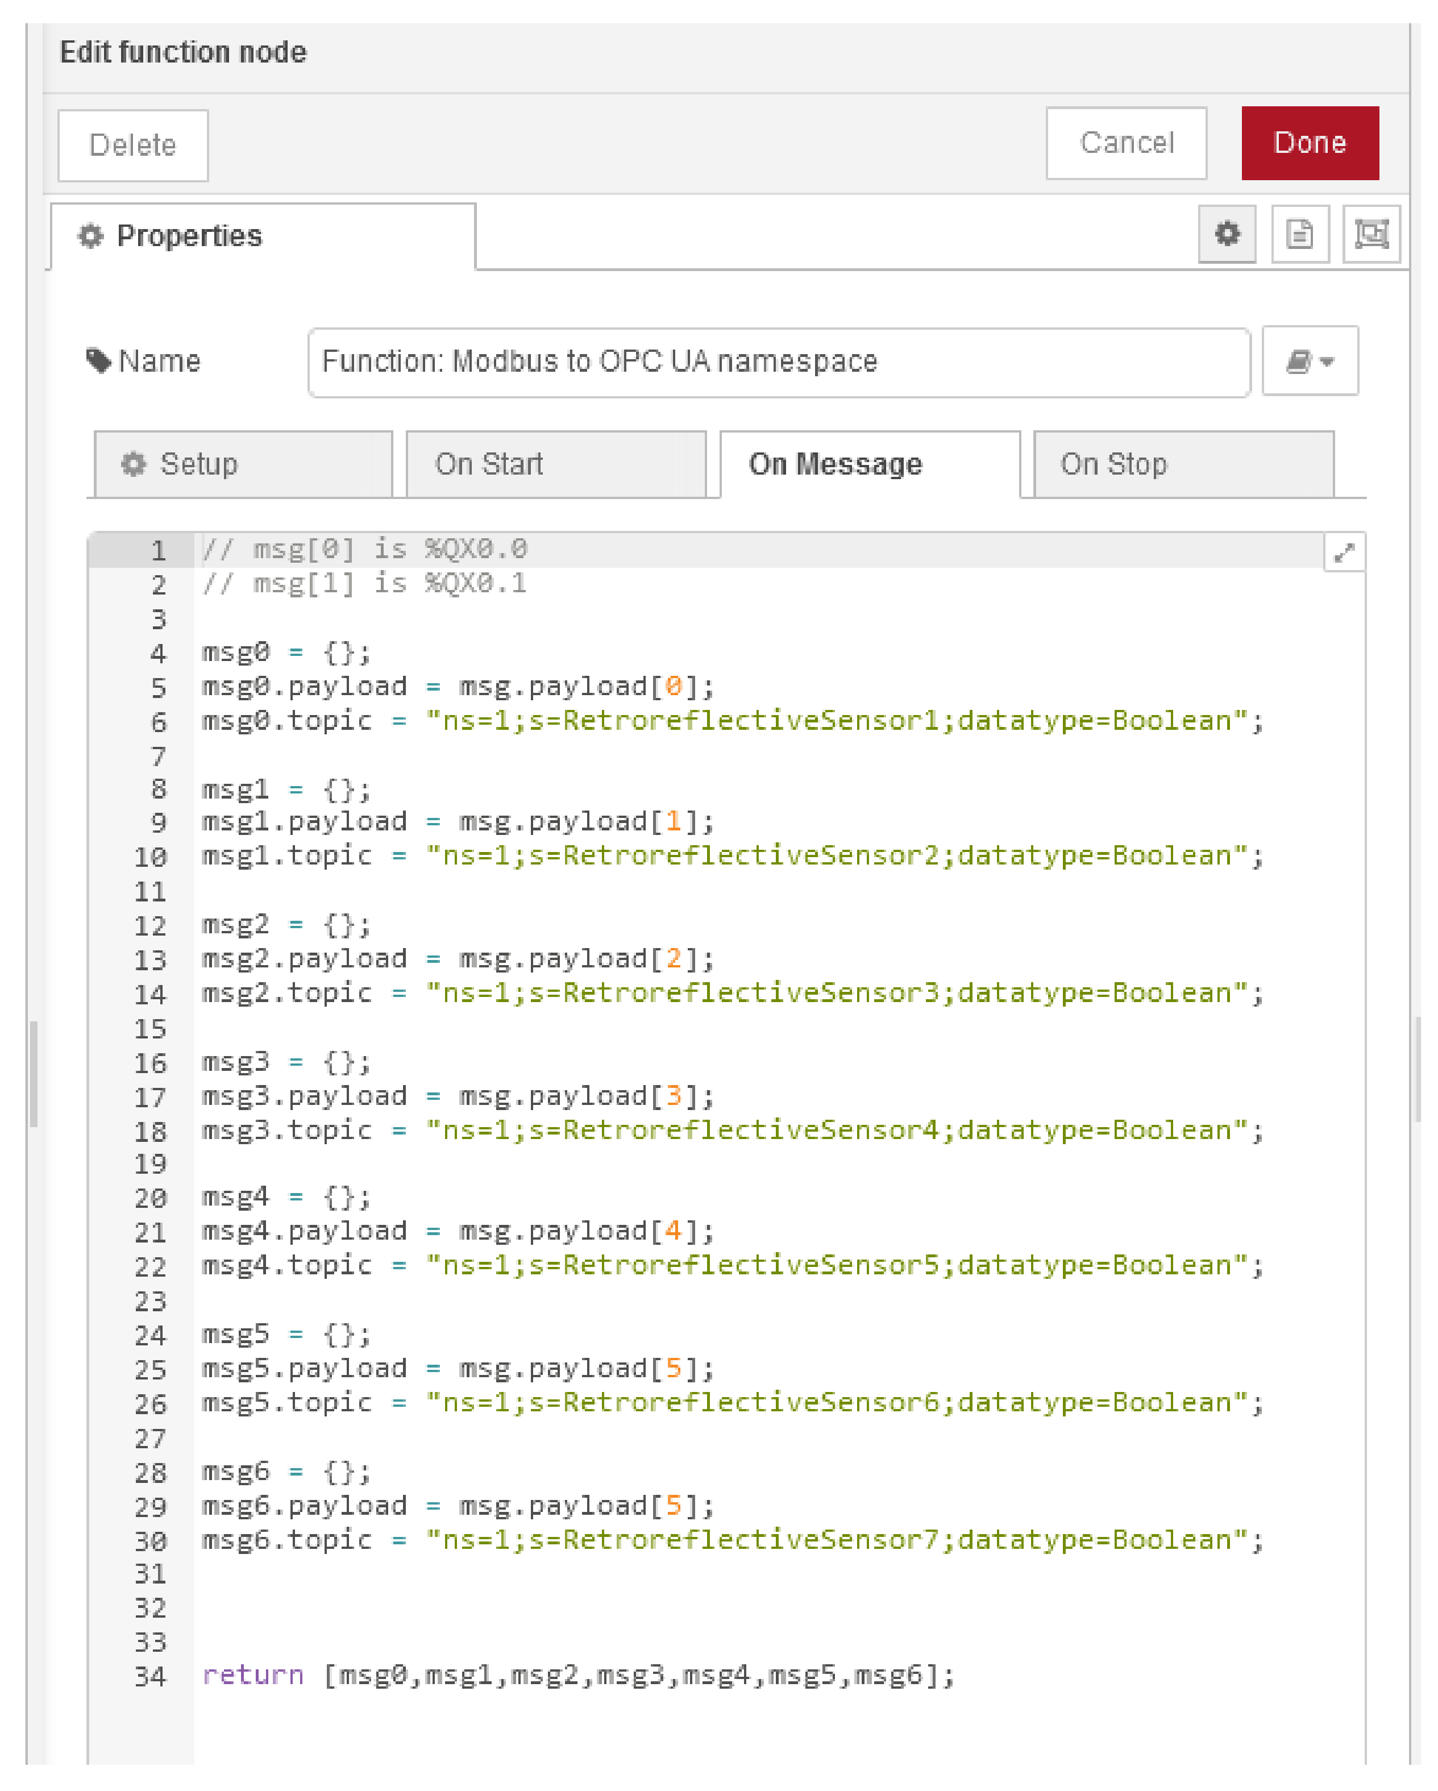Click comment '// msg[0] is %QX0.0'
Image resolution: width=1438 pixels, height=1791 pixels.
[x=364, y=549]
